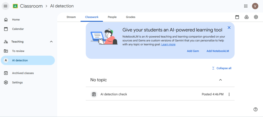Screen dimensions: 263x117
Task: Open the account avatar labeled V
Action: [x=255, y=6]
